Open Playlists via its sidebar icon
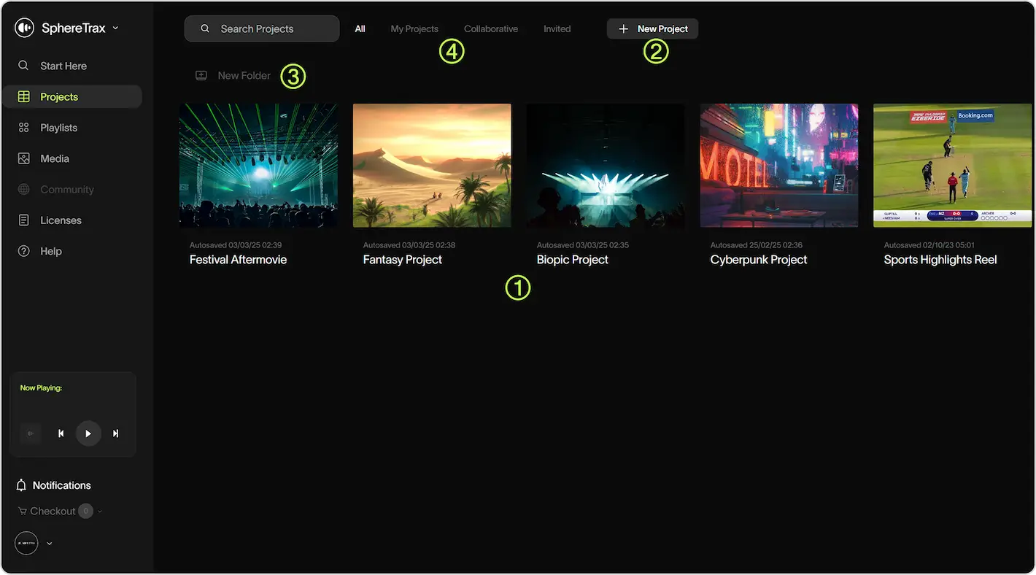The height and width of the screenshot is (575, 1036). coord(23,127)
